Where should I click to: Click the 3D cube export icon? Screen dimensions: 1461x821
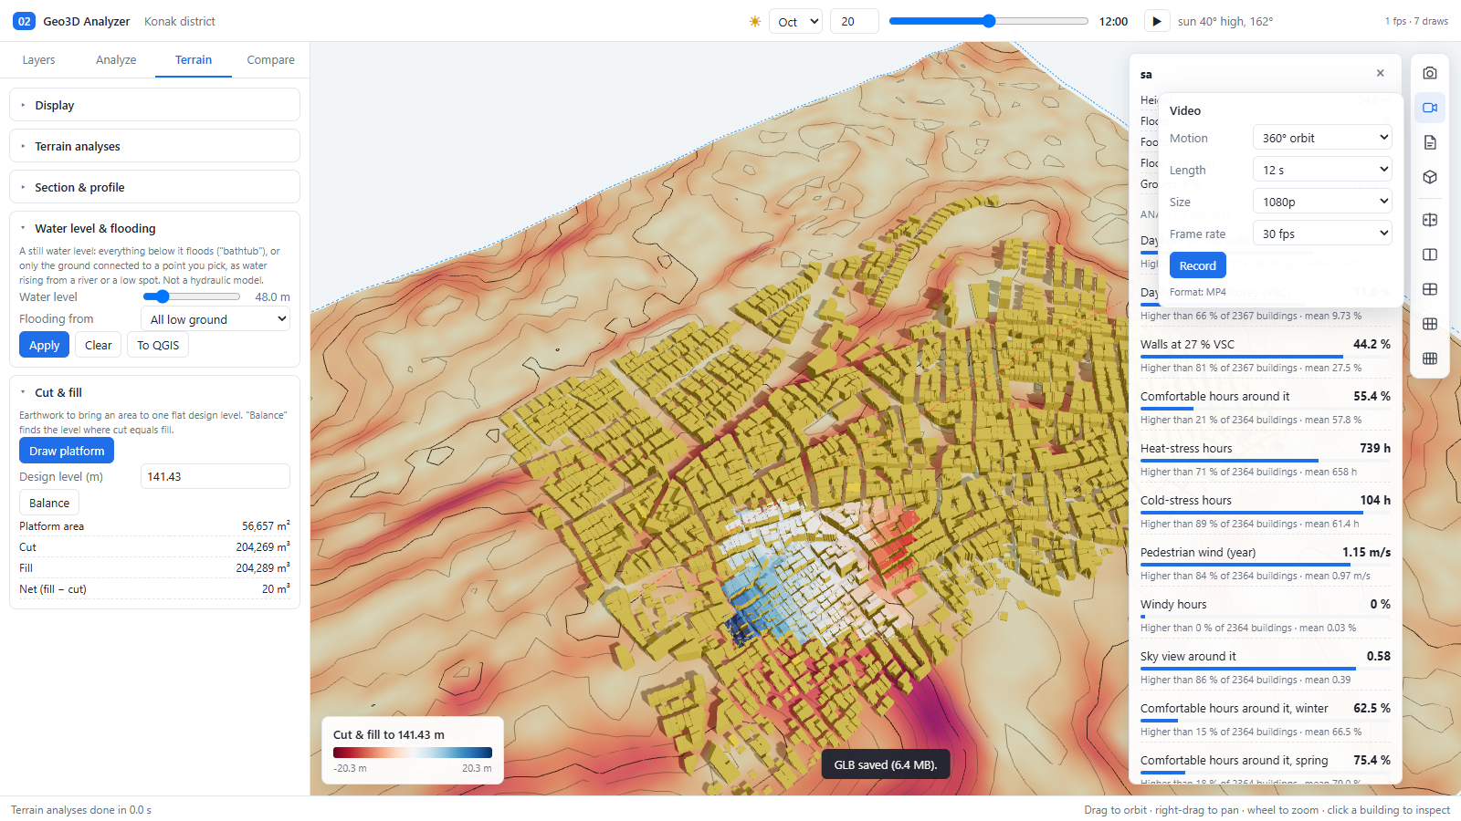click(x=1430, y=177)
